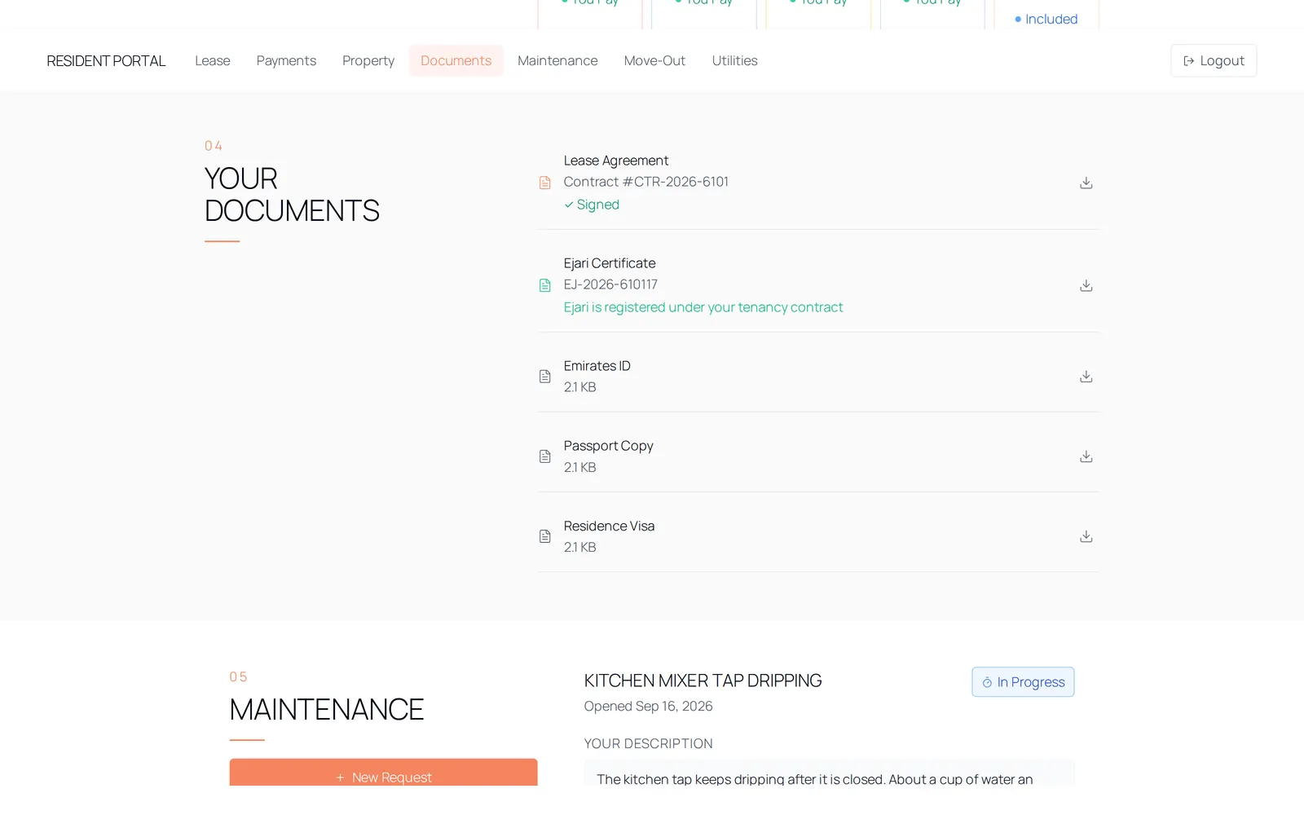Open the Utilities tab

click(734, 60)
